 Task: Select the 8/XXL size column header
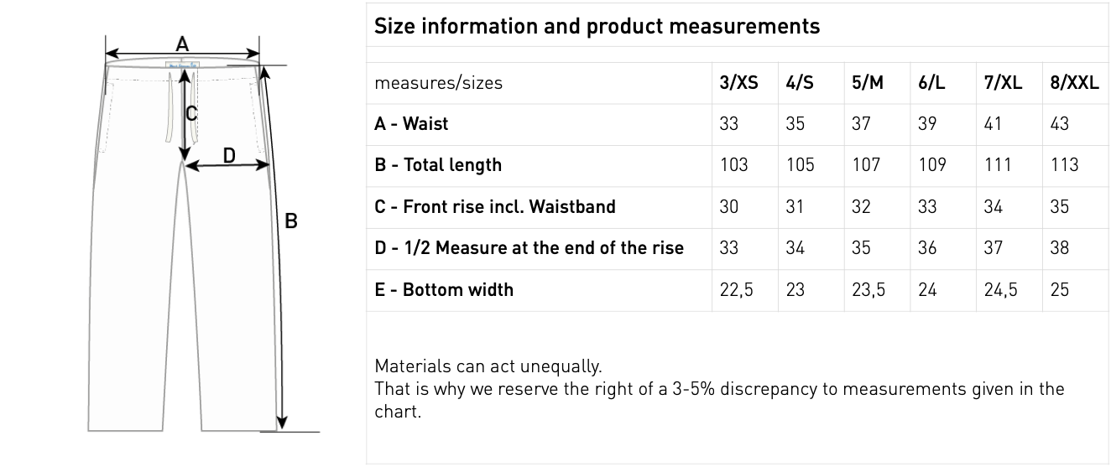click(1074, 83)
